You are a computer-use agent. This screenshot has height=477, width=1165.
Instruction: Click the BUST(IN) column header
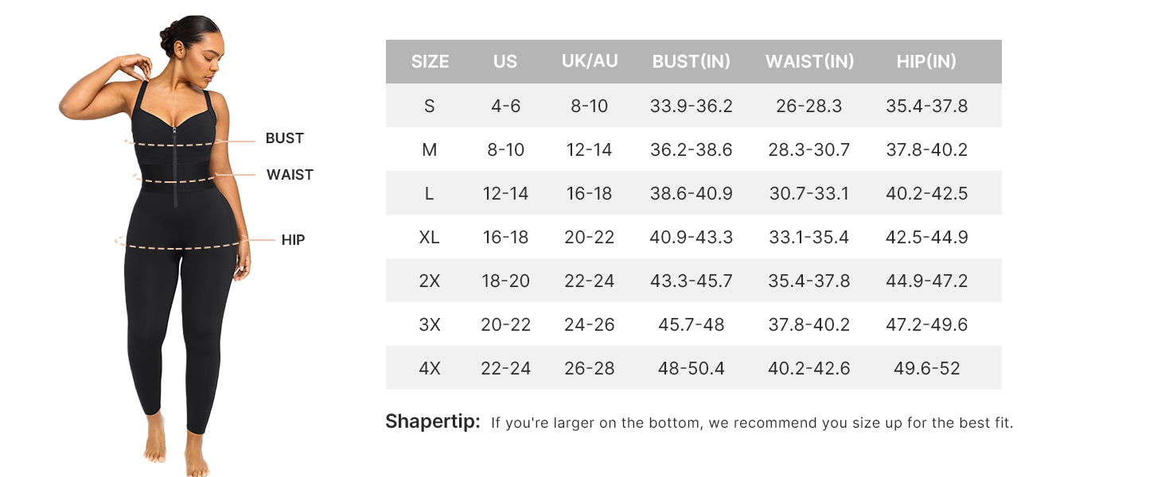[692, 61]
